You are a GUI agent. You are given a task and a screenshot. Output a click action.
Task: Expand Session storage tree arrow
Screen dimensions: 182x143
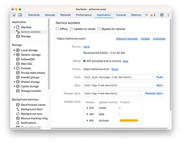click(15, 55)
